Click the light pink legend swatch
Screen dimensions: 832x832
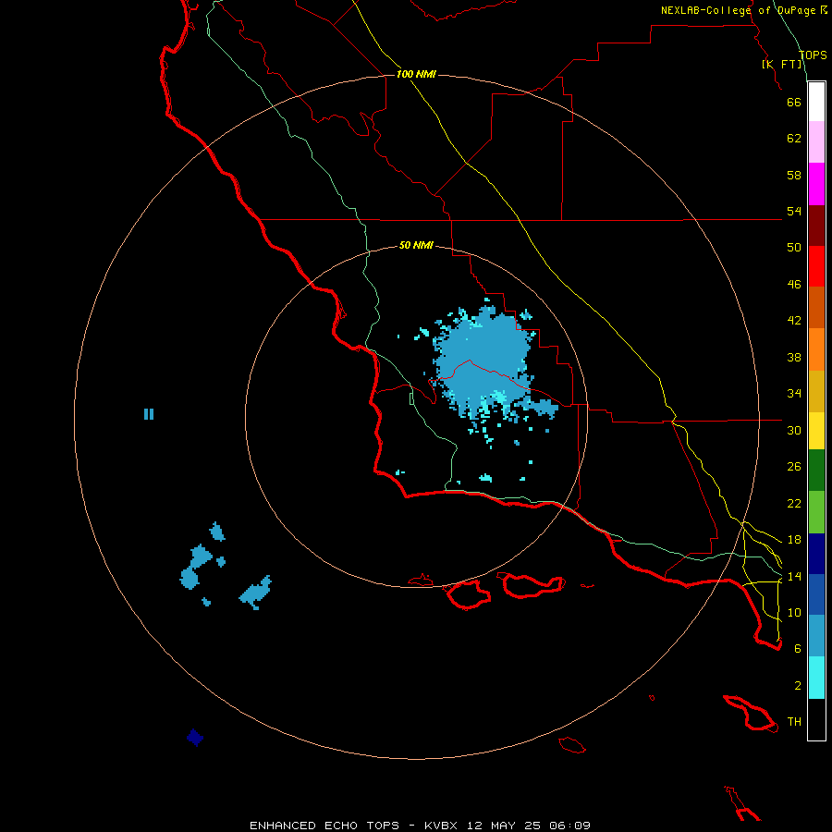tap(816, 141)
